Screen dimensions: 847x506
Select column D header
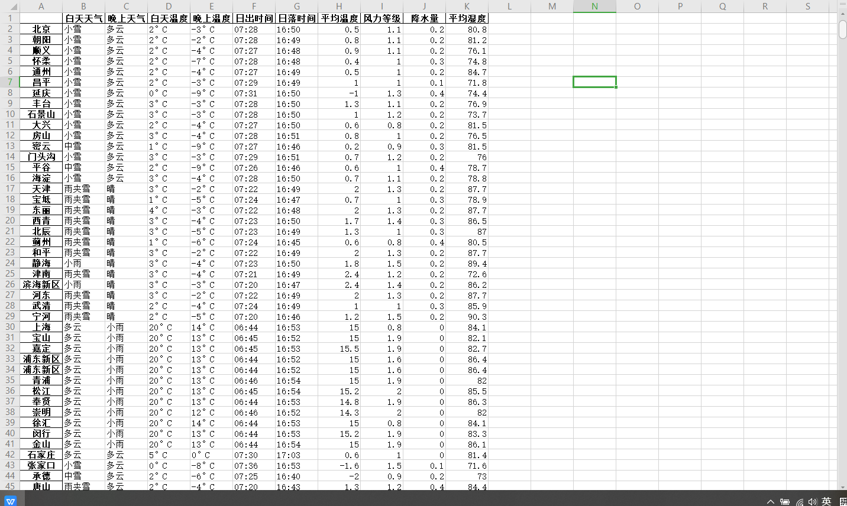[169, 7]
